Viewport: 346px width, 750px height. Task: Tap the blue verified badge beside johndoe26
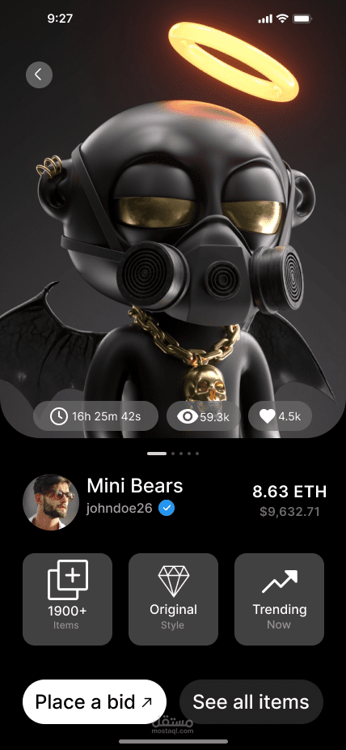pyautogui.click(x=166, y=508)
